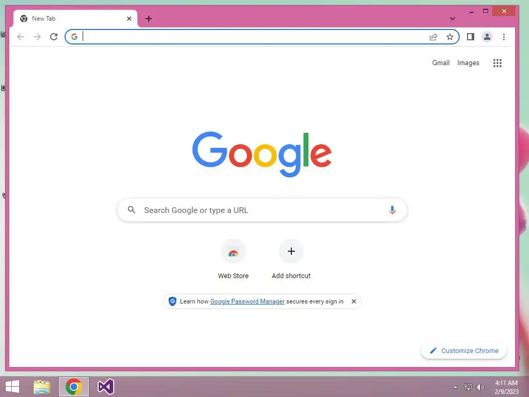Bookmark this tab with the star icon
Screen dimensions: 529x397
tap(450, 37)
